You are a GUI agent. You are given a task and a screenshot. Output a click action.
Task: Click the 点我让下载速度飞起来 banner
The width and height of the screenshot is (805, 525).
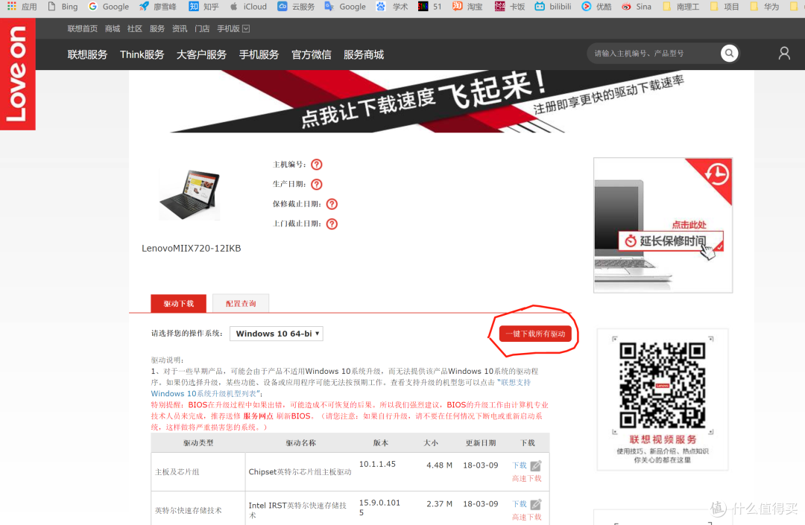tap(425, 101)
